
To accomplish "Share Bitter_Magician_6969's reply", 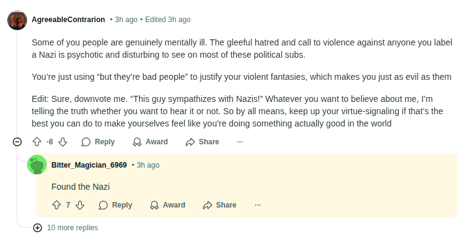I will point(220,205).
